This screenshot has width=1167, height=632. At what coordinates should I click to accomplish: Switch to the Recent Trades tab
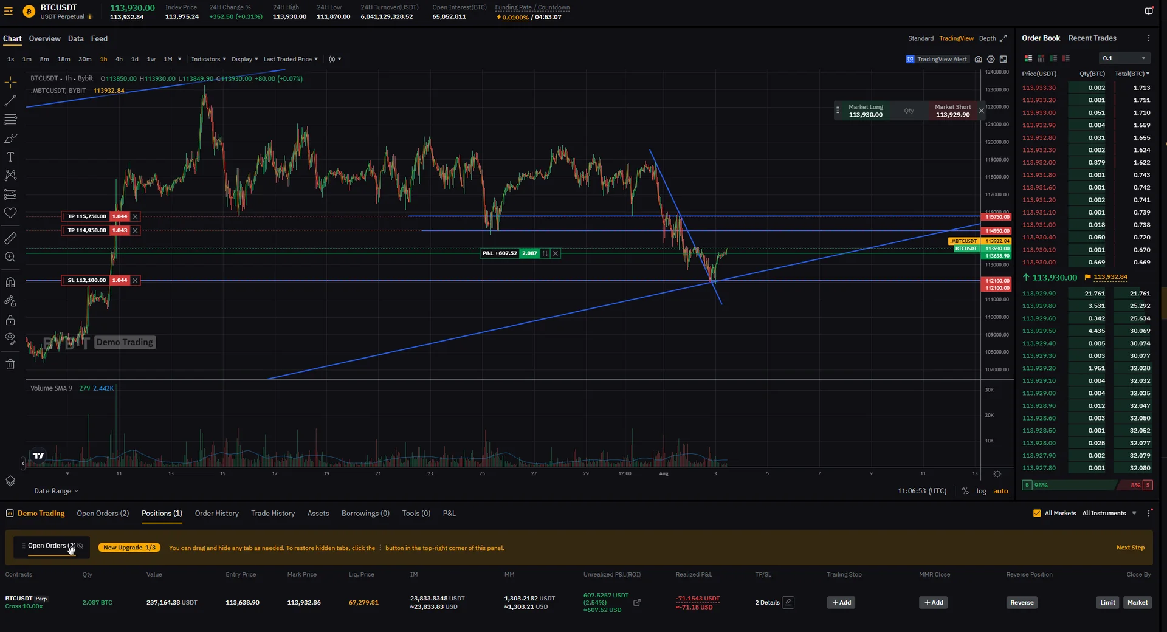pyautogui.click(x=1092, y=38)
